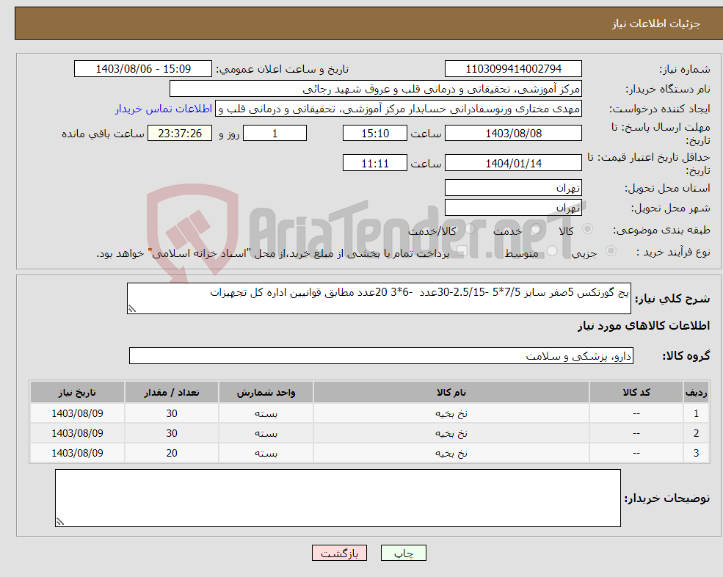Viewport: 723px width, 577px height.
Task: Click the بازگشت (back) button
Action: [x=339, y=553]
